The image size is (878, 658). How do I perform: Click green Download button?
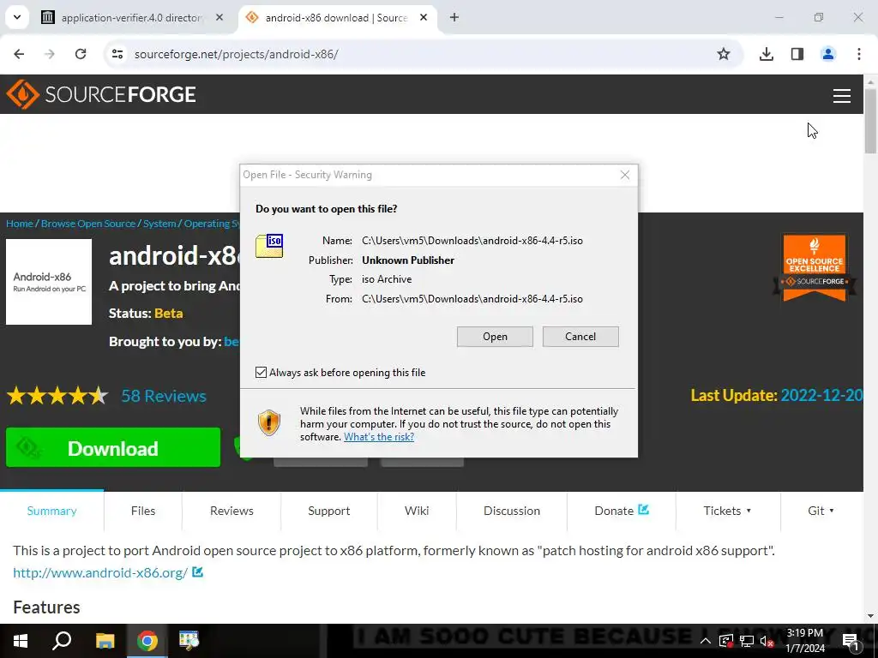click(x=113, y=447)
